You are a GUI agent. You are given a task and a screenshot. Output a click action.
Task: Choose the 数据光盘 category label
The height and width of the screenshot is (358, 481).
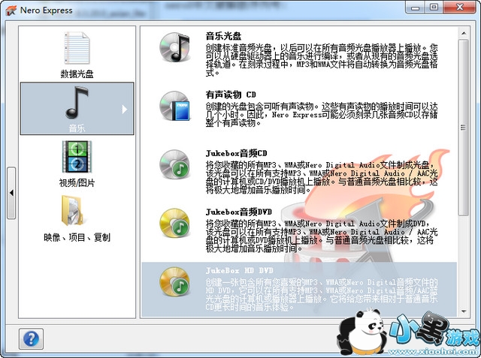point(77,74)
